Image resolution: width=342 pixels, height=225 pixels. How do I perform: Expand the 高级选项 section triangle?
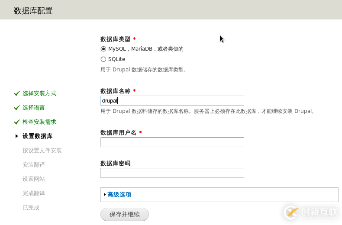pos(105,194)
